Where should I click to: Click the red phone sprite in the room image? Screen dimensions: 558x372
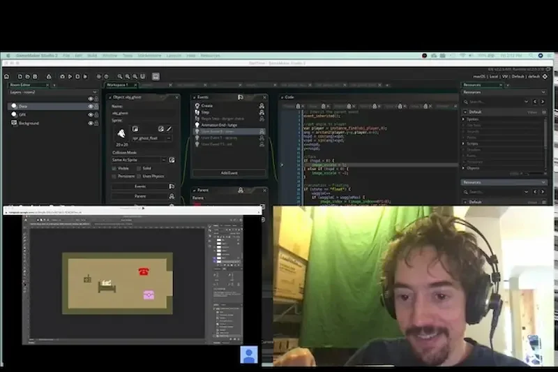(x=144, y=271)
